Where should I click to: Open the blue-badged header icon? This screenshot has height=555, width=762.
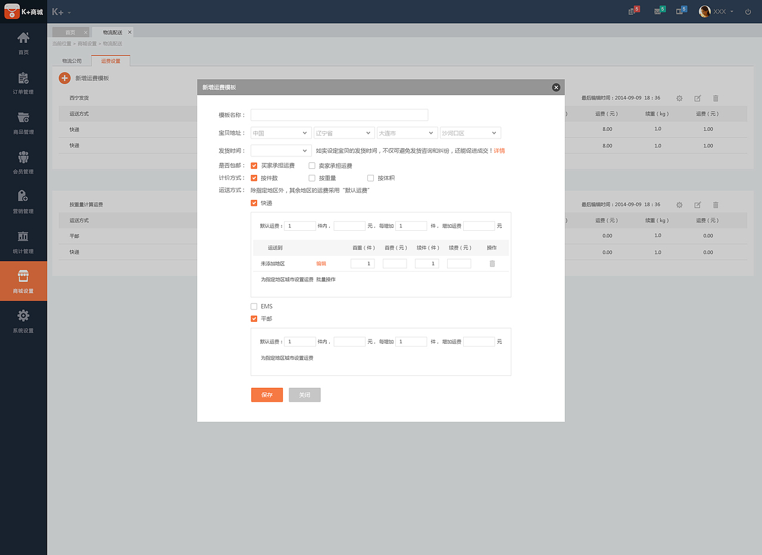[x=682, y=11]
